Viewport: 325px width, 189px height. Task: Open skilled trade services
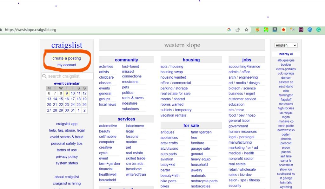(x=136, y=158)
